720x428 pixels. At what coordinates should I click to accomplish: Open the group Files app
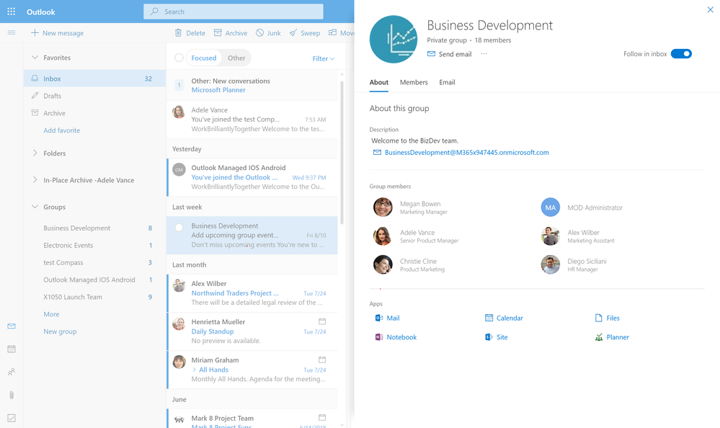tap(607, 318)
